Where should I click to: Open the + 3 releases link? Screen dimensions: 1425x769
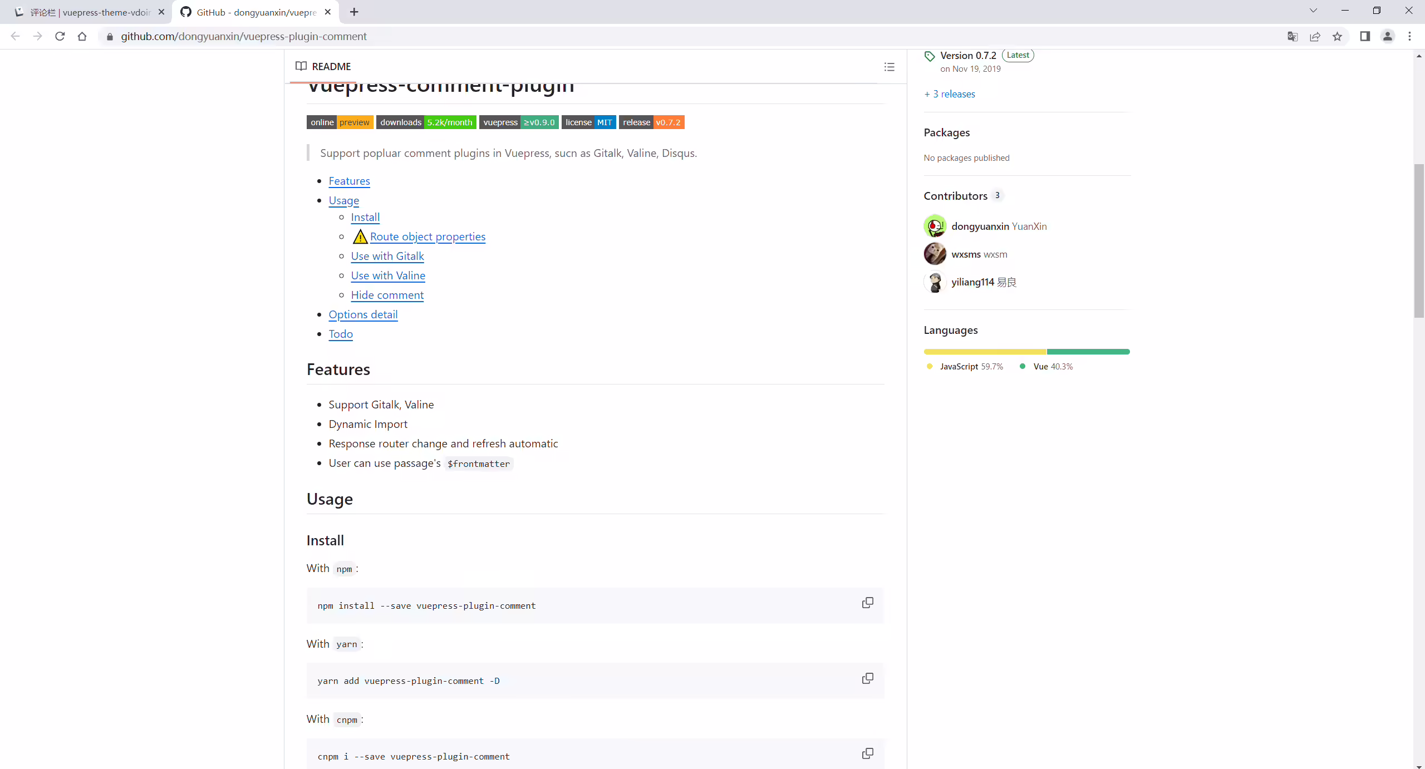click(x=950, y=94)
